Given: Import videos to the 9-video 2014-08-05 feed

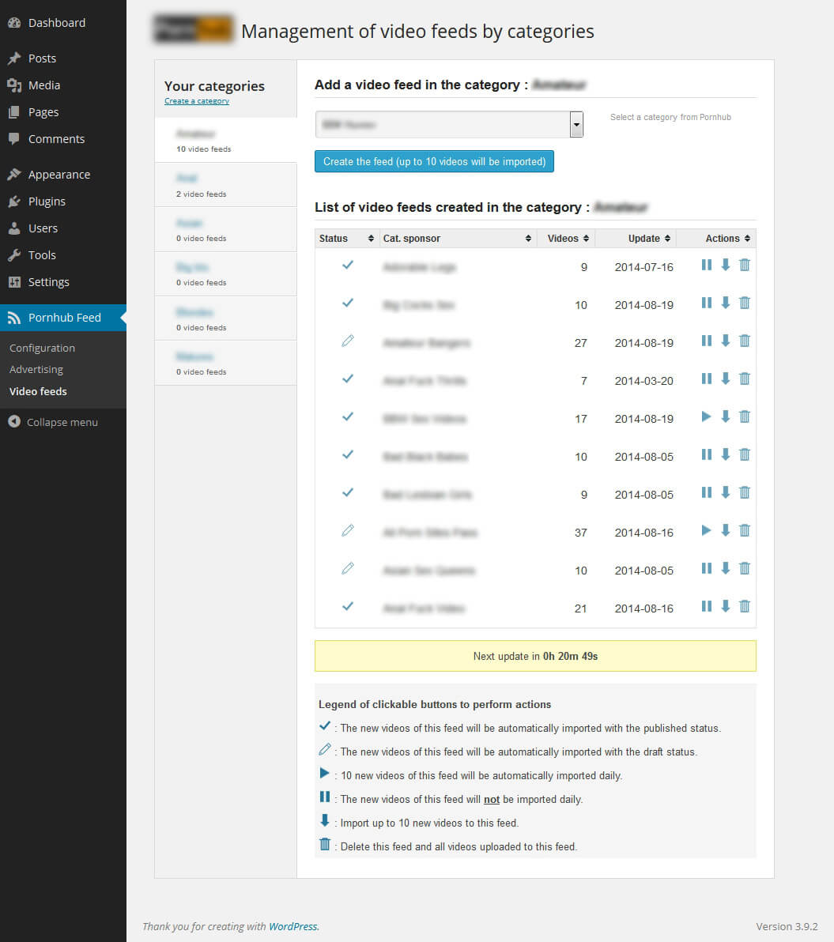Looking at the screenshot, I should point(726,492).
